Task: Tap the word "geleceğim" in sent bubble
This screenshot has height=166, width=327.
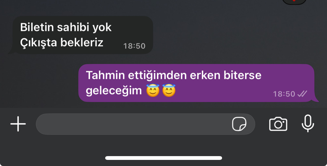Action: point(114,91)
